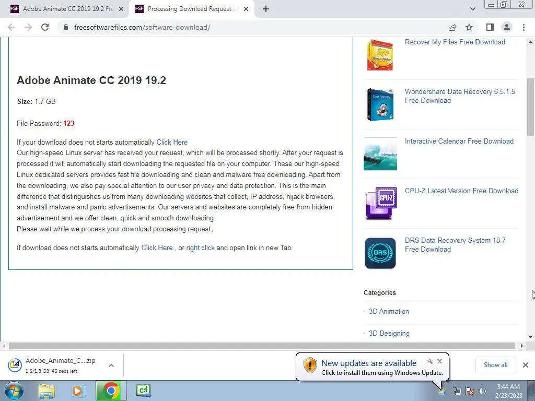Click the Categories sidebar heading
This screenshot has width=535, height=401.
point(380,293)
